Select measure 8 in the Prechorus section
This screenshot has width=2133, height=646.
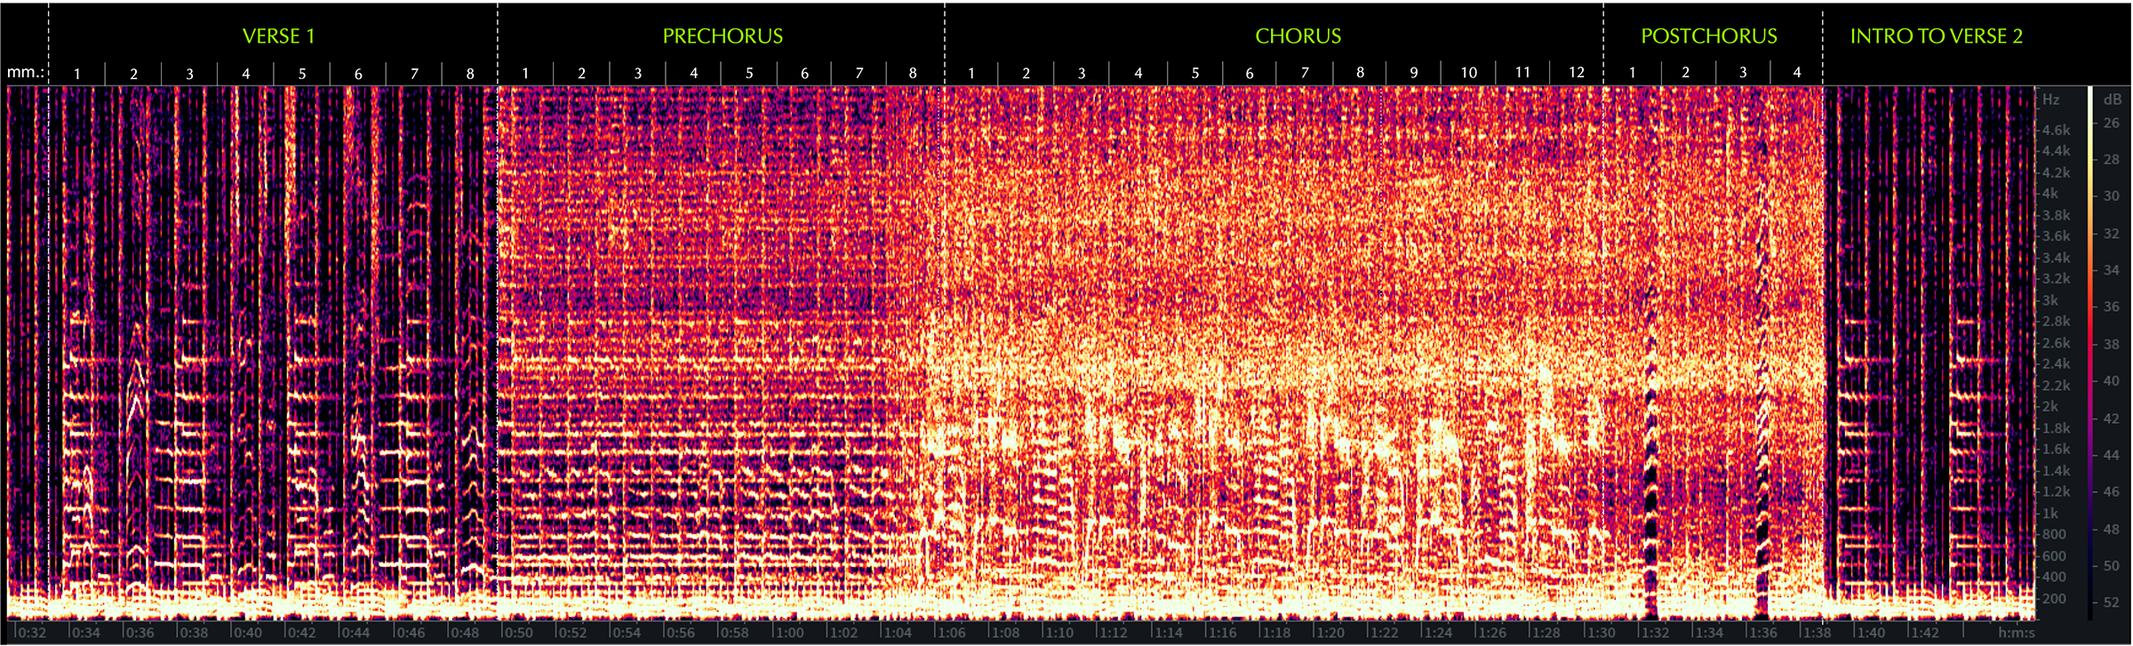pyautogui.click(x=913, y=73)
